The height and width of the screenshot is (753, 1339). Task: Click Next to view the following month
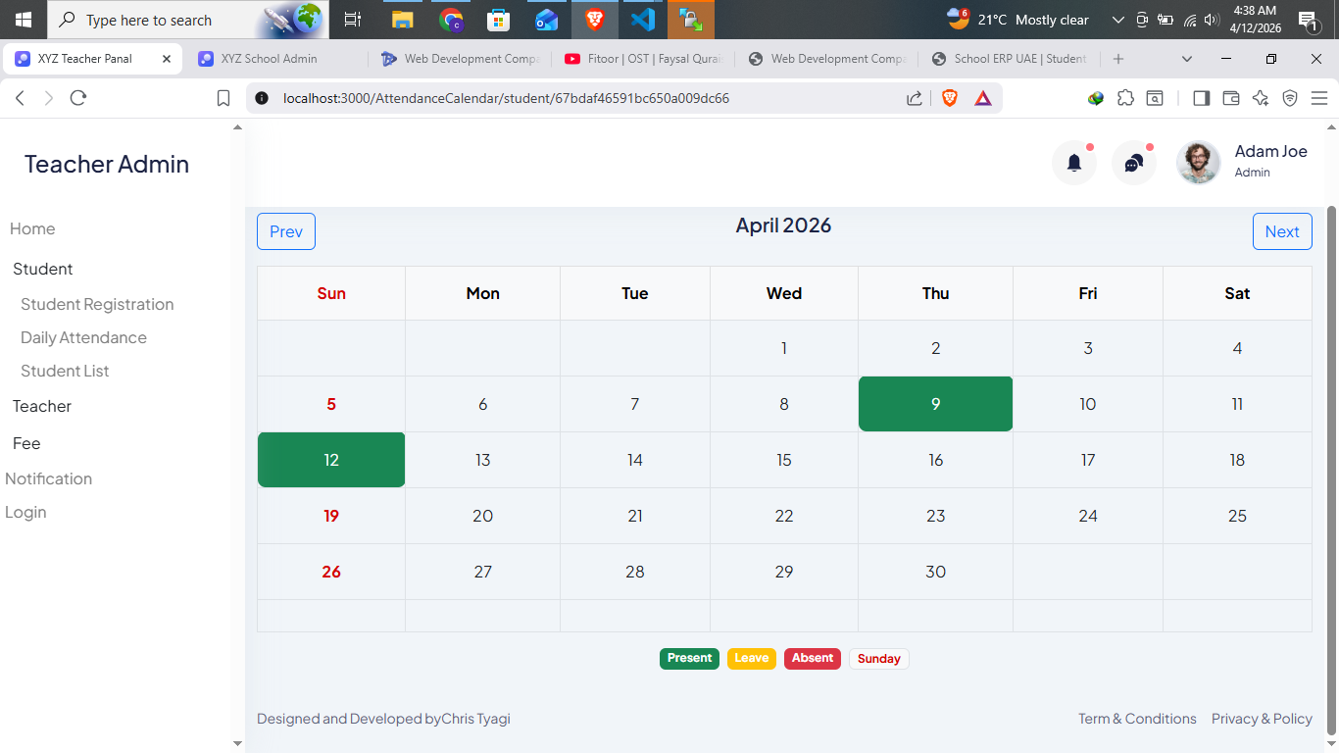coord(1281,231)
